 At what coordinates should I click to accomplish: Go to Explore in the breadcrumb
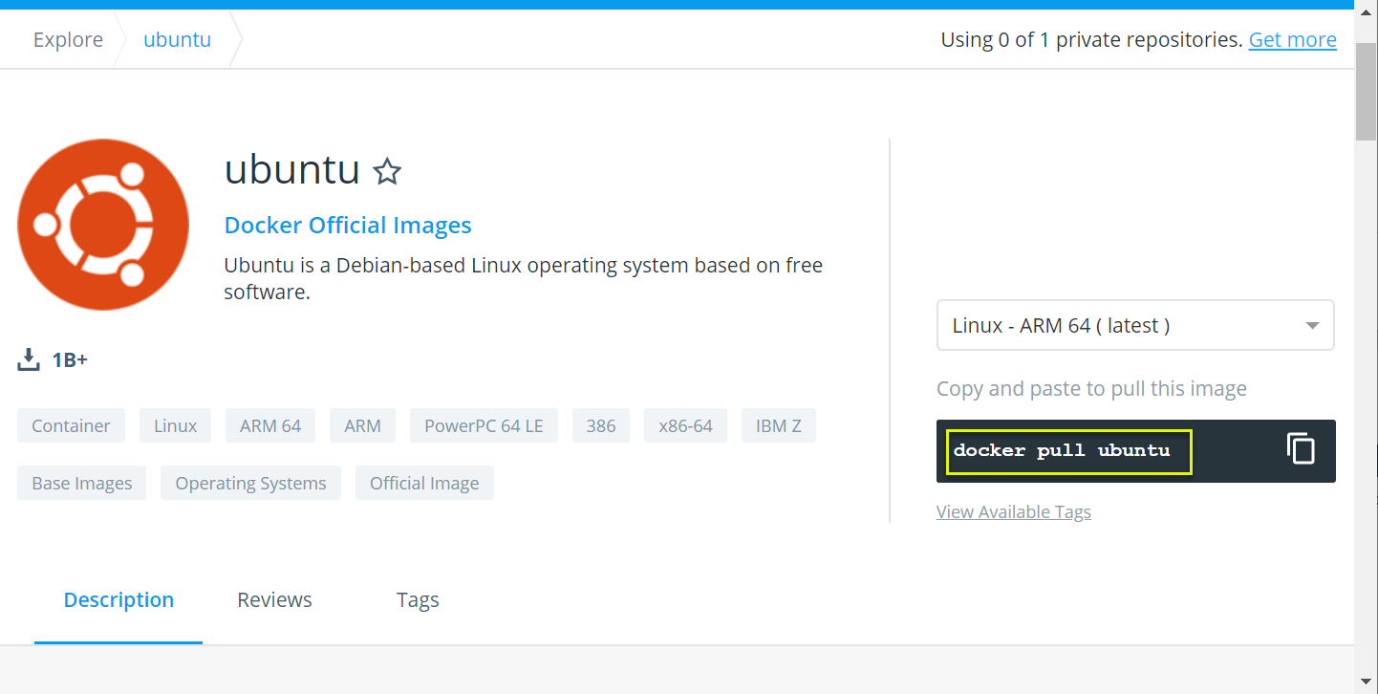pyautogui.click(x=68, y=40)
